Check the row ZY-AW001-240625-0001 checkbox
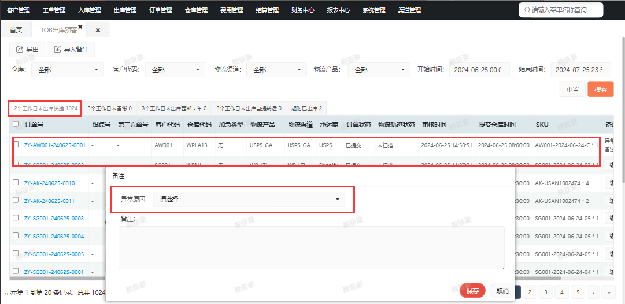 click(16, 144)
